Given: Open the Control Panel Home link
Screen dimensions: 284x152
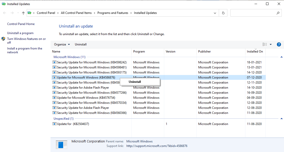Looking at the screenshot, I should tap(21, 24).
